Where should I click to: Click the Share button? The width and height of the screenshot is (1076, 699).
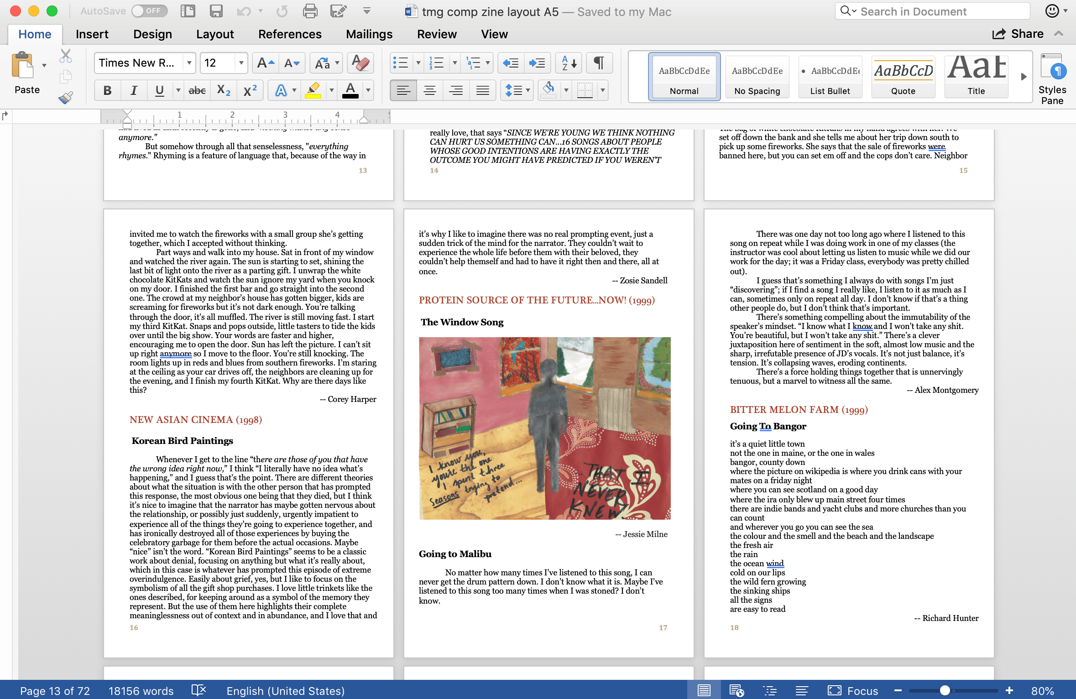click(x=1018, y=34)
